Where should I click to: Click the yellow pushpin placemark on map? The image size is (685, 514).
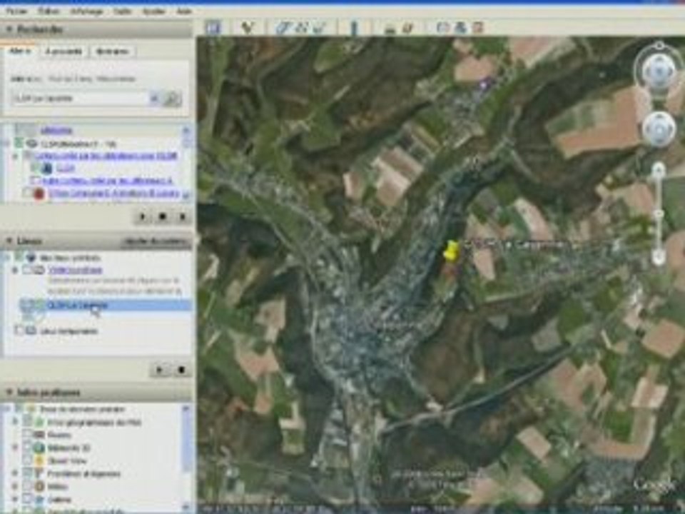pyautogui.click(x=451, y=251)
